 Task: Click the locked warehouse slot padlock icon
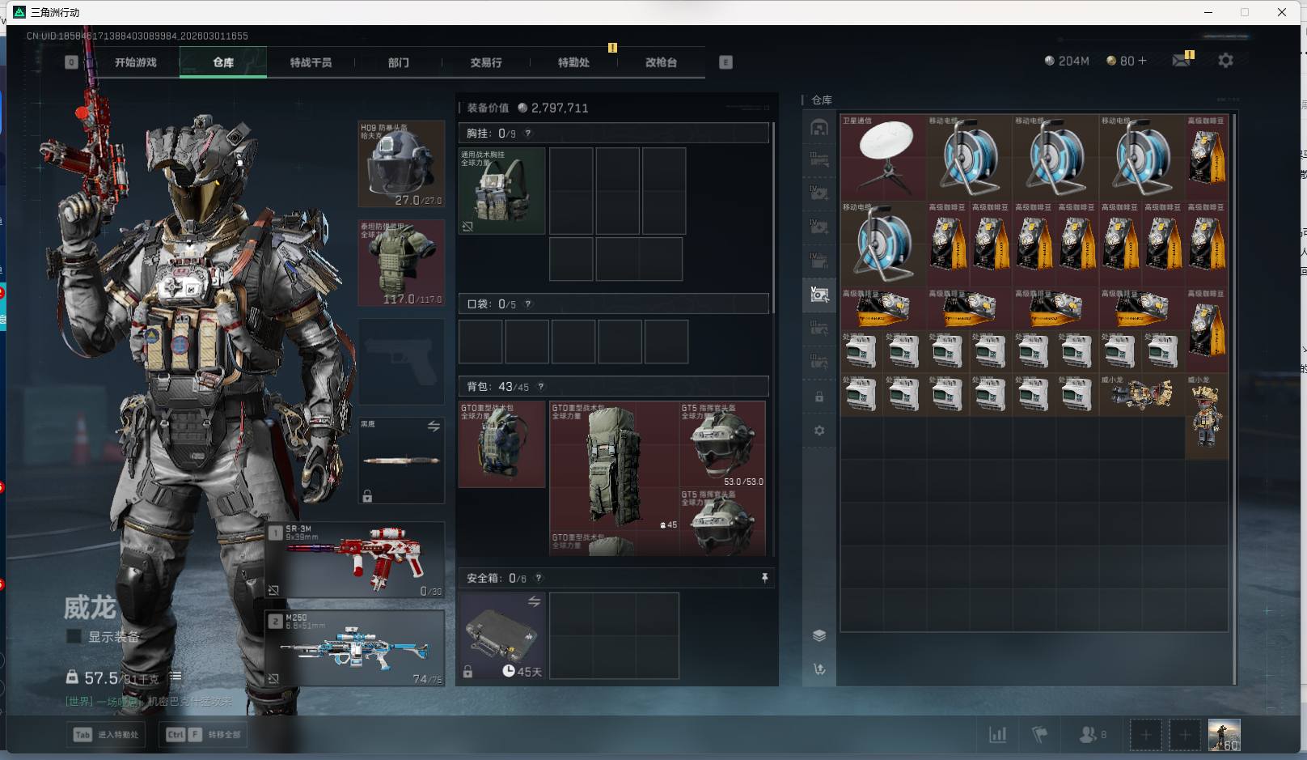[x=819, y=397]
